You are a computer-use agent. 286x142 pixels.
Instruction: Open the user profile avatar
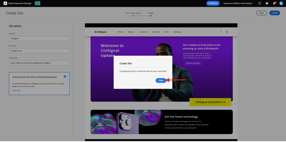[281, 3]
